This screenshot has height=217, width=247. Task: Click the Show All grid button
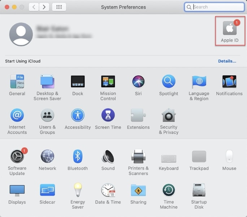click(59, 7)
